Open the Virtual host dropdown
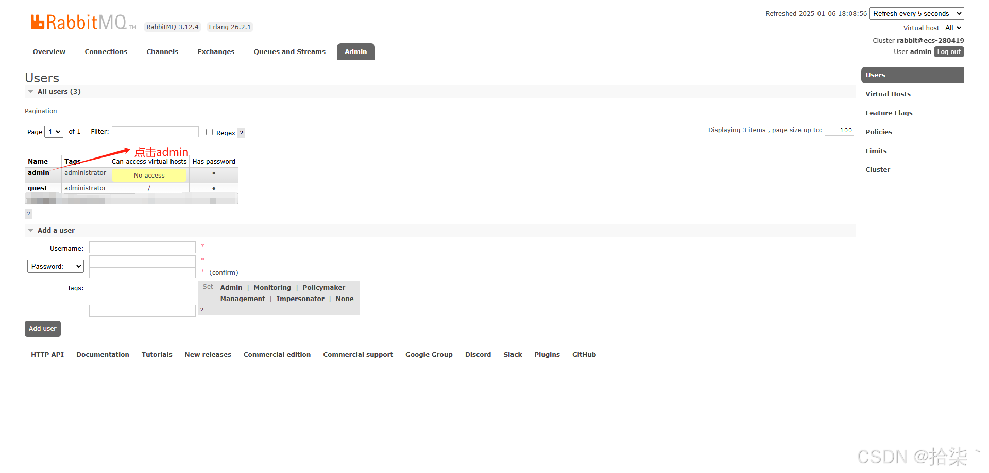Image resolution: width=989 pixels, height=473 pixels. pyautogui.click(x=952, y=28)
